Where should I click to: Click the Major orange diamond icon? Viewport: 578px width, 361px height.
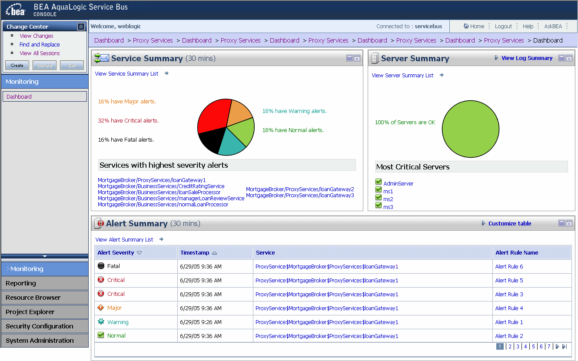coord(101,308)
